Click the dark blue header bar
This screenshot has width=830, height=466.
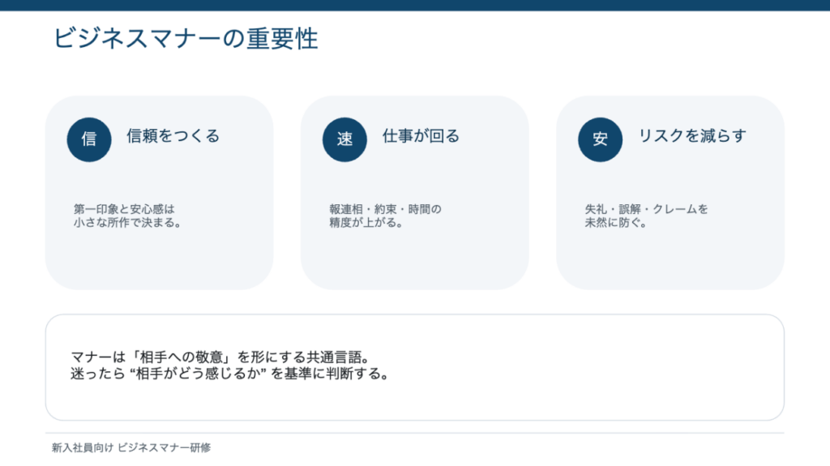[415, 5]
